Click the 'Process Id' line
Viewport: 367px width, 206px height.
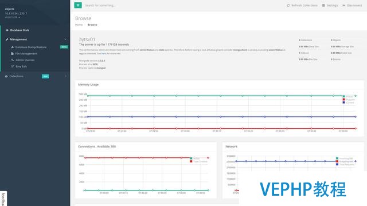(88, 64)
